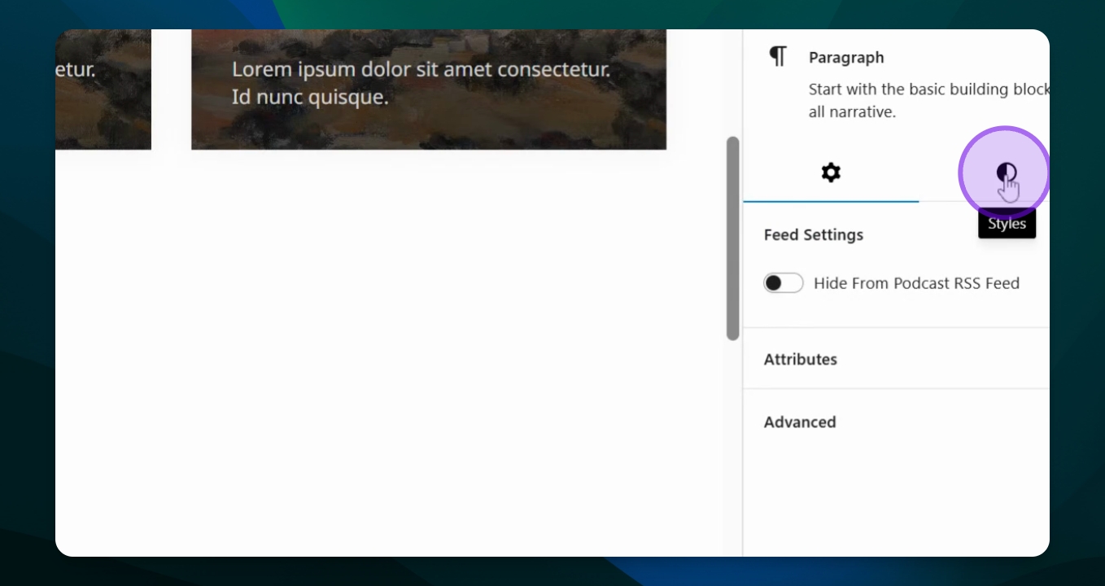Click the Paragraph pilcrow block icon

coord(778,57)
